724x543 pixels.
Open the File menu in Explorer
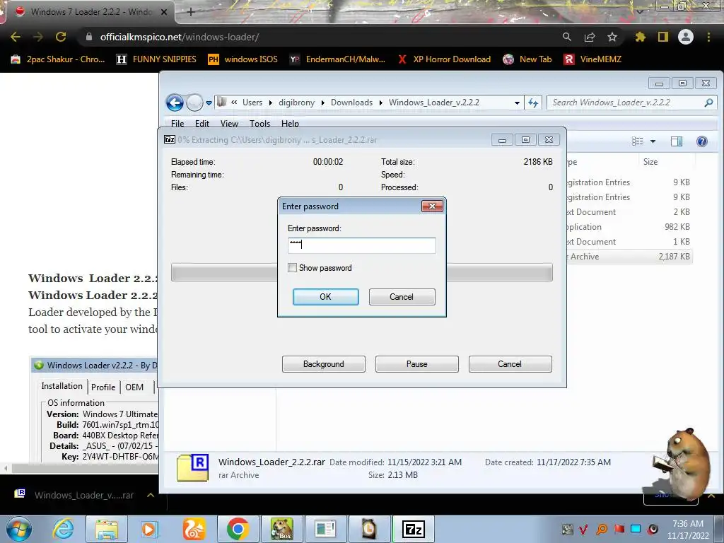(x=177, y=123)
